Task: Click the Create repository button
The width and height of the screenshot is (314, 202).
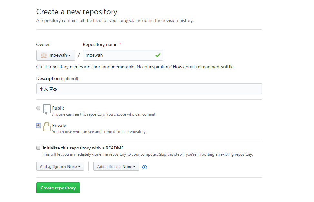Action: [x=58, y=188]
